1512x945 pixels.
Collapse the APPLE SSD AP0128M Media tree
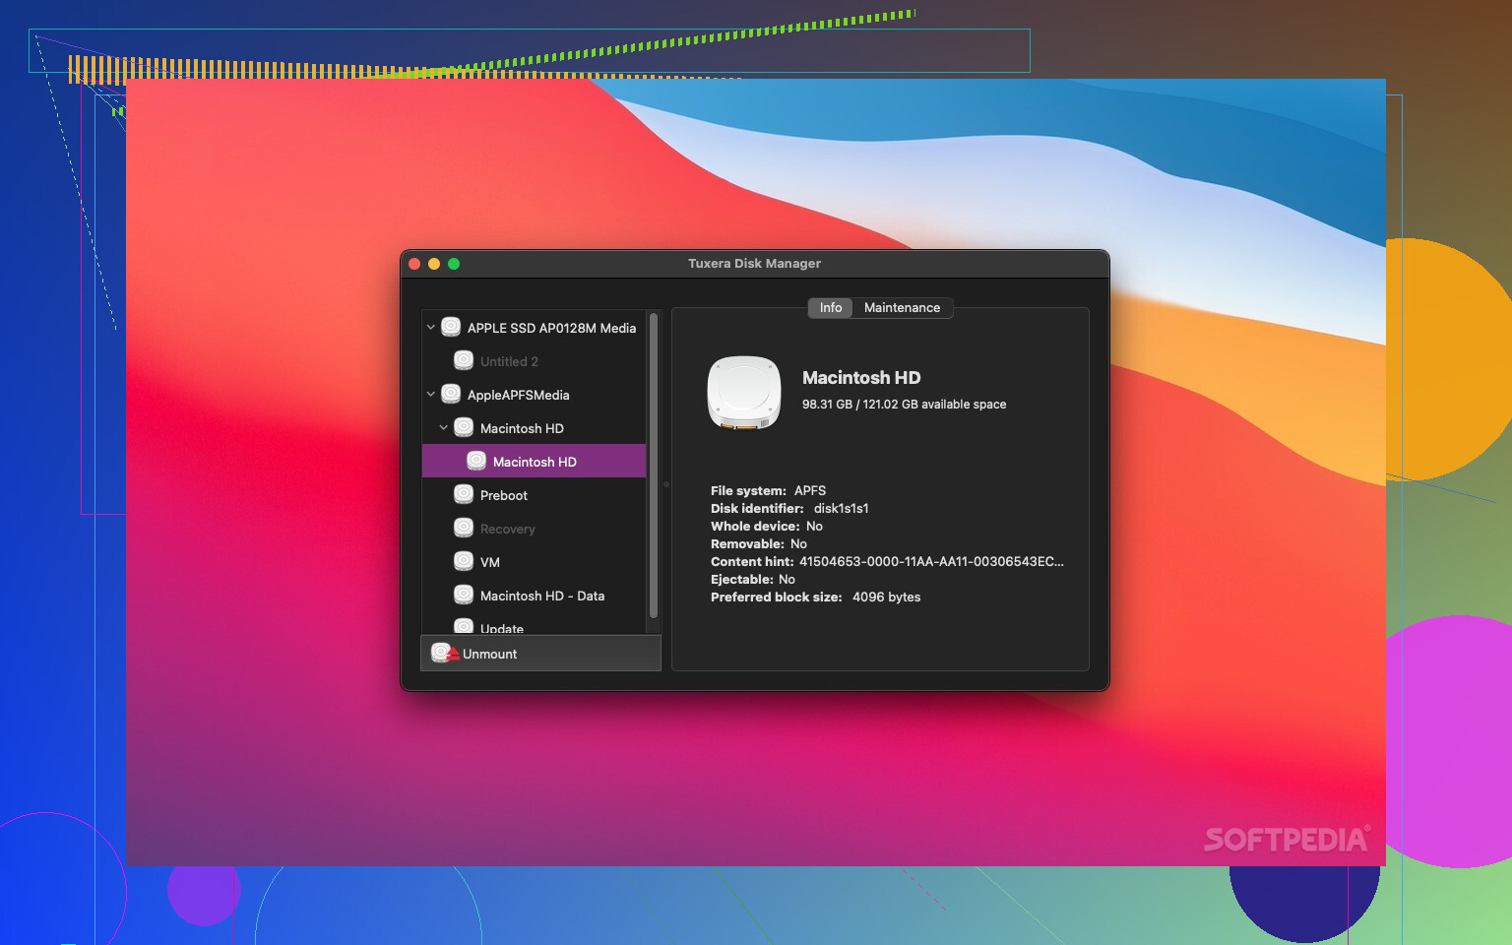tap(430, 327)
